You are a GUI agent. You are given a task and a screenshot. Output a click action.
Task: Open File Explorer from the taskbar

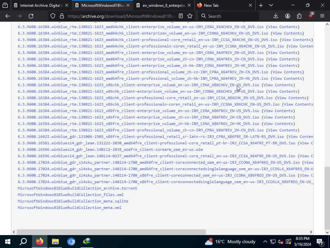[x=55, y=242]
